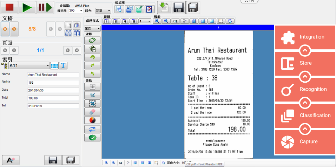Open the K11 index dropdown
336x167 pixels.
click(x=29, y=66)
